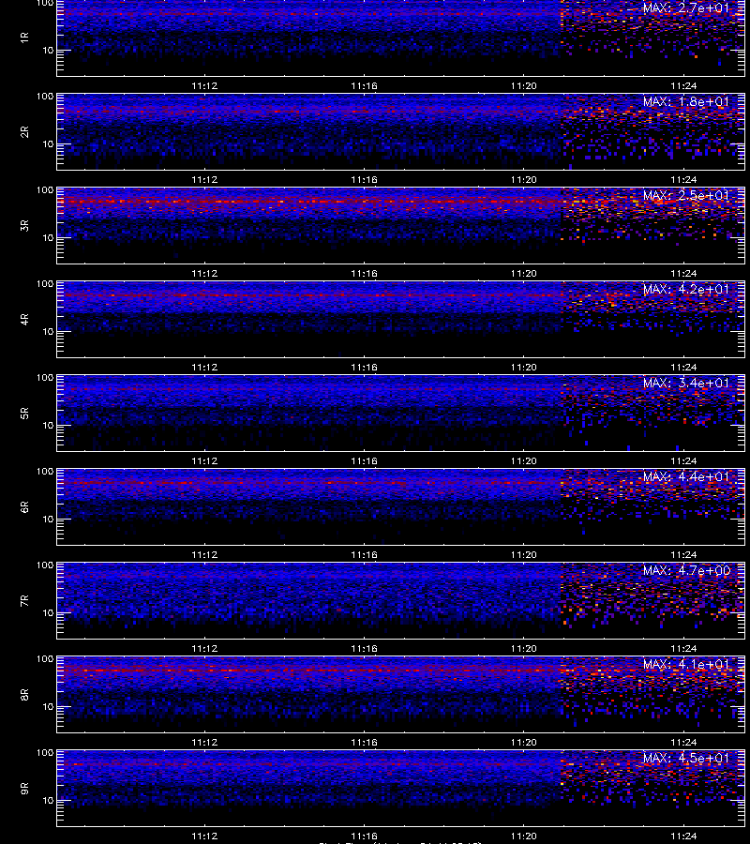Click the 11:20 tick label under panel 1R
Image resolution: width=750 pixels, height=844 pixels.
(523, 86)
